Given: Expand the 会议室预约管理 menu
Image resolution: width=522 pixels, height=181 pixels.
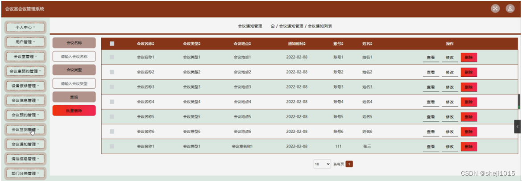Looking at the screenshot, I should click(x=25, y=71).
